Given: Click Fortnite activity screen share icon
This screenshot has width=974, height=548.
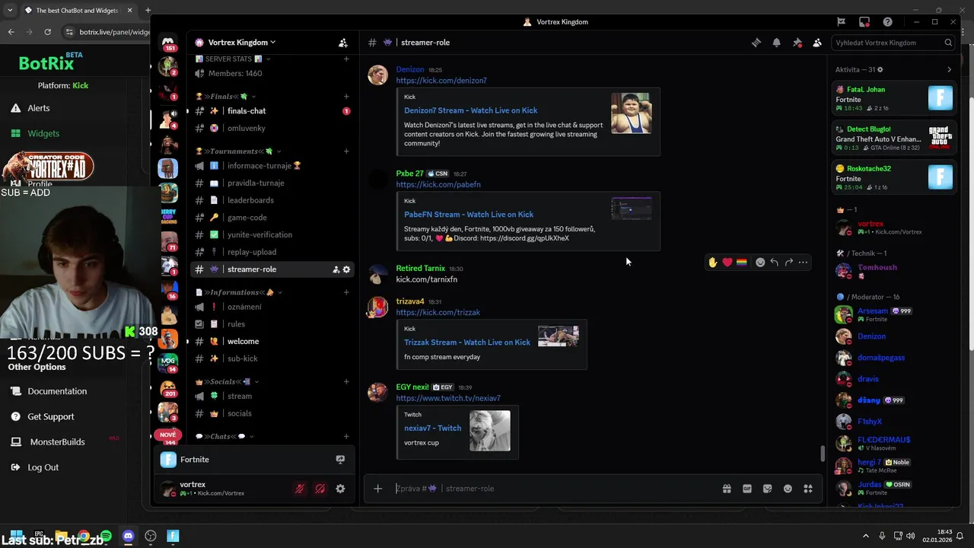Looking at the screenshot, I should [x=340, y=460].
